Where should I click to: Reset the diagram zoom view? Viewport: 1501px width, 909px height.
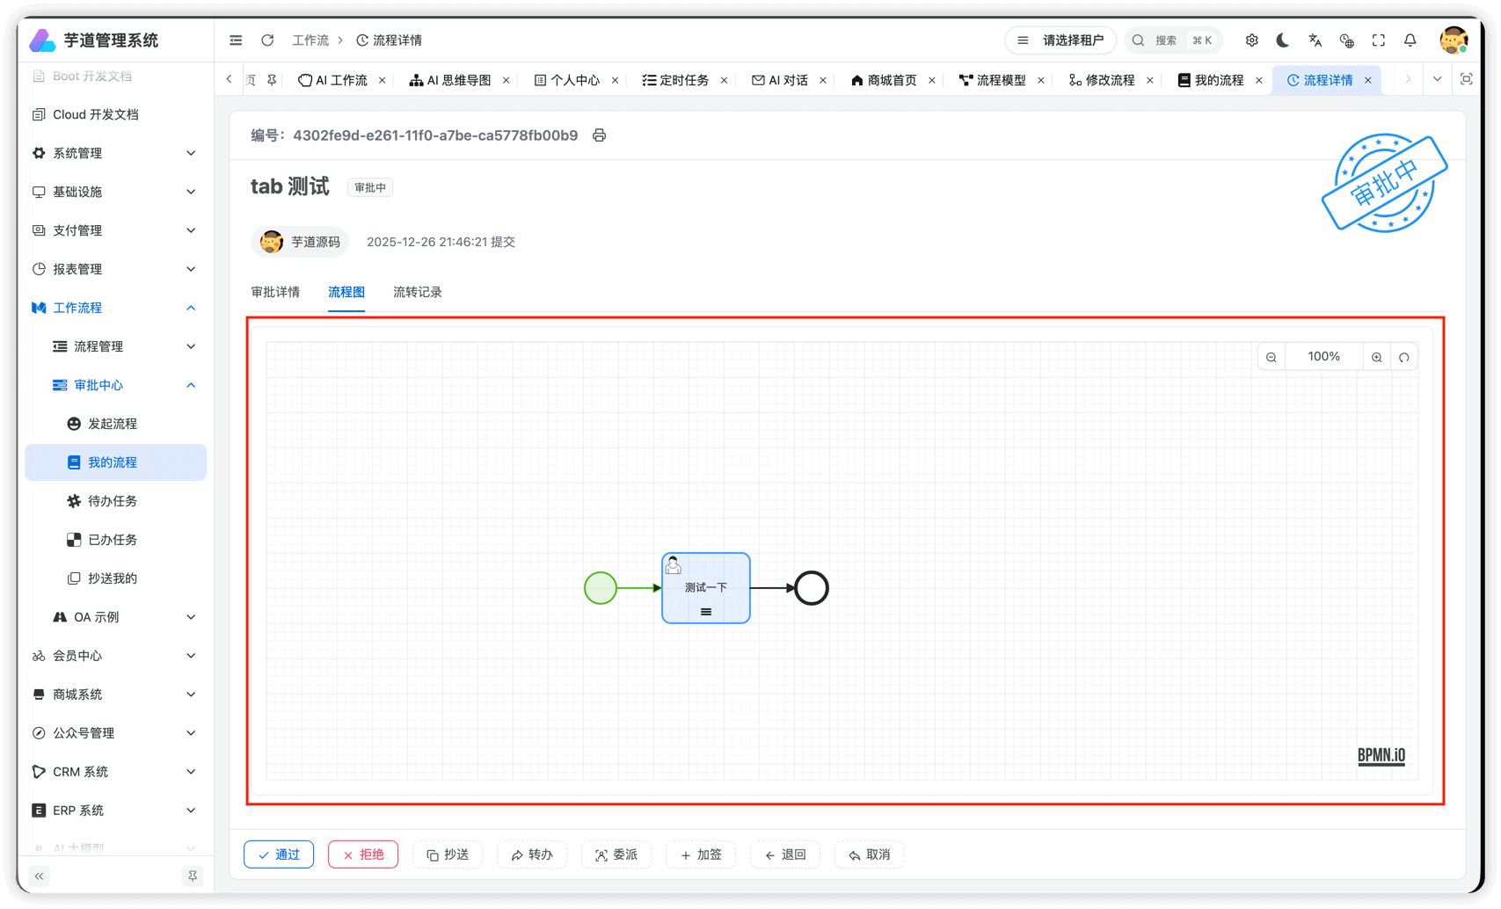coord(1403,356)
